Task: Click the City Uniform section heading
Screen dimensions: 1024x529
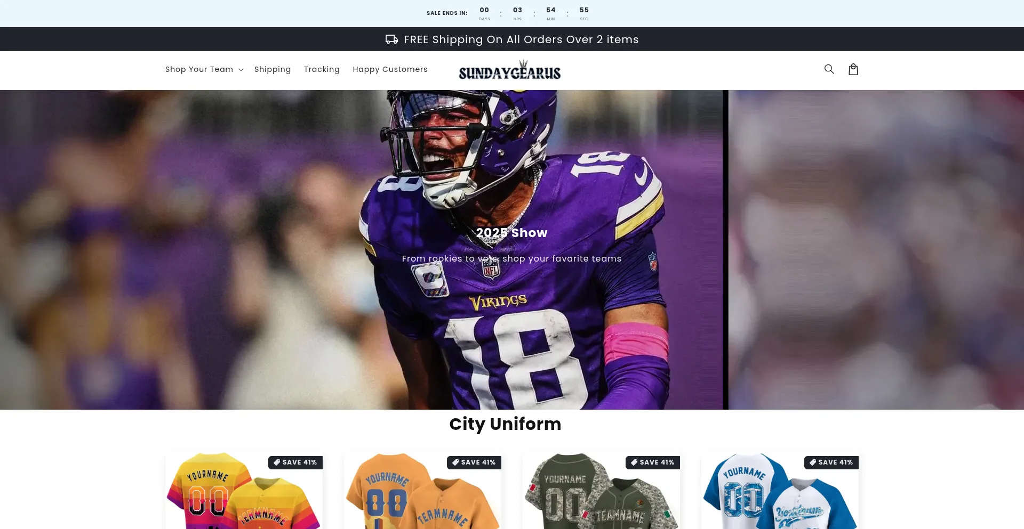Action: (505, 424)
